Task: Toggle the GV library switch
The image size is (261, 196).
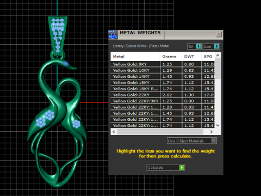Action: (194, 46)
